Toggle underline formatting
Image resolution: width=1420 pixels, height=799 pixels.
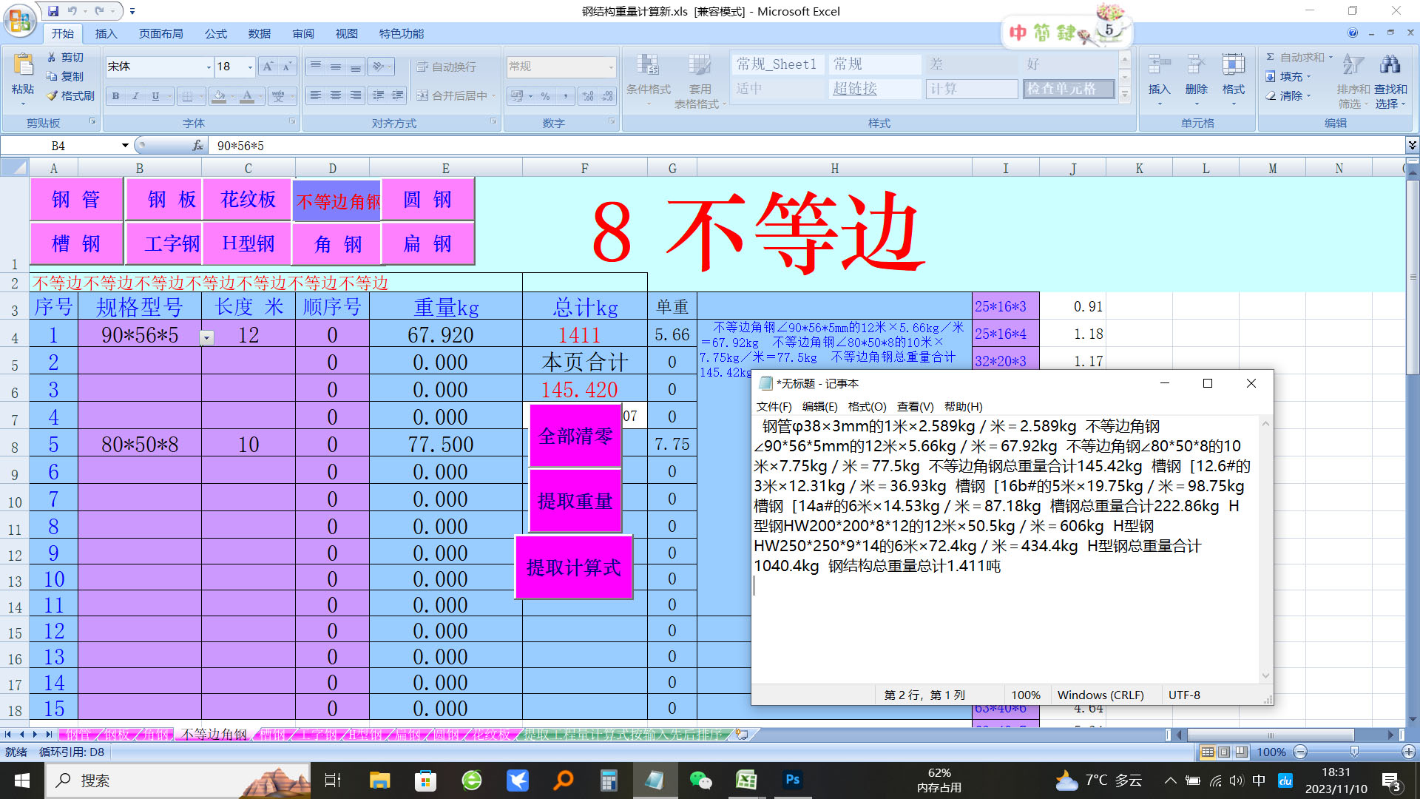[x=155, y=96]
